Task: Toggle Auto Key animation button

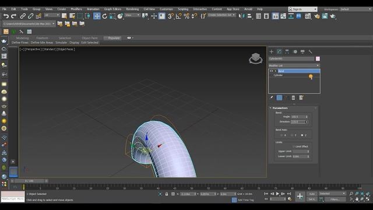Action: [312, 194]
